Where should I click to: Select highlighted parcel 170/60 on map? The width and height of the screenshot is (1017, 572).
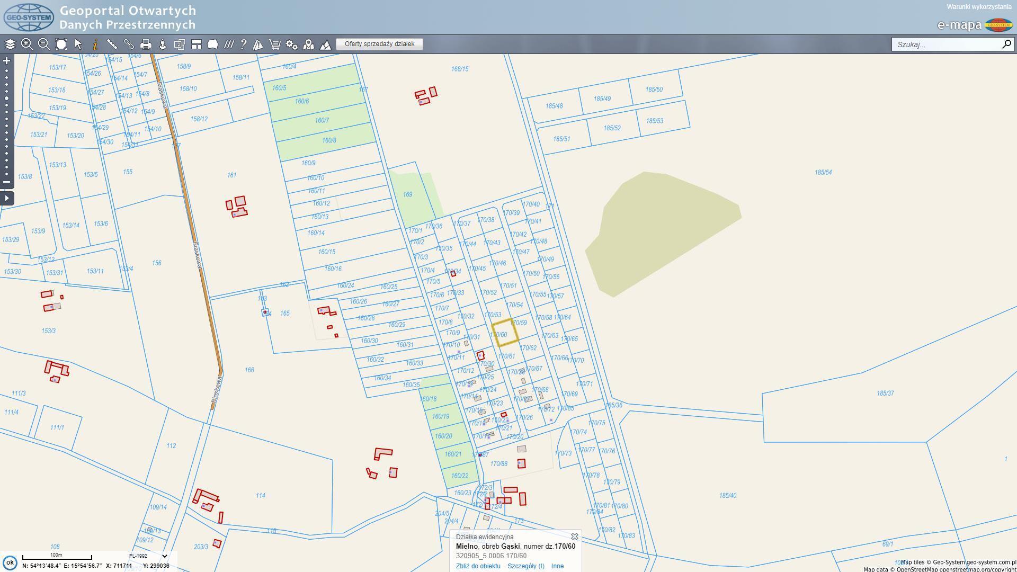coord(505,334)
